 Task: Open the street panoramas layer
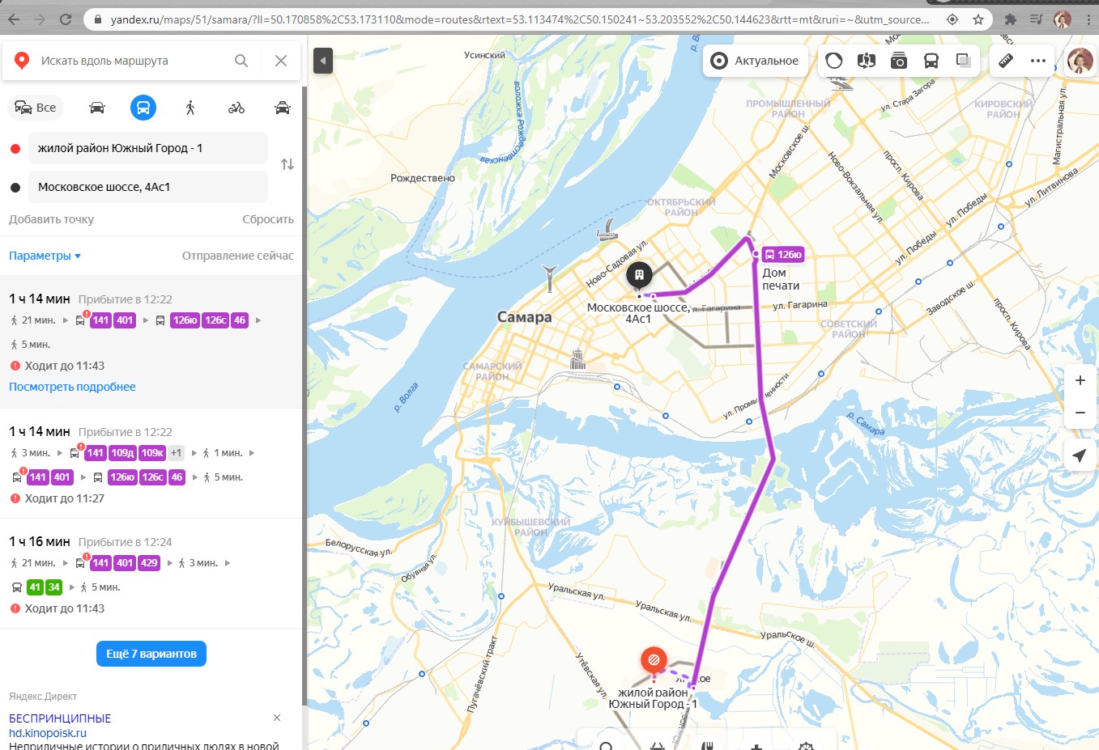tap(867, 61)
